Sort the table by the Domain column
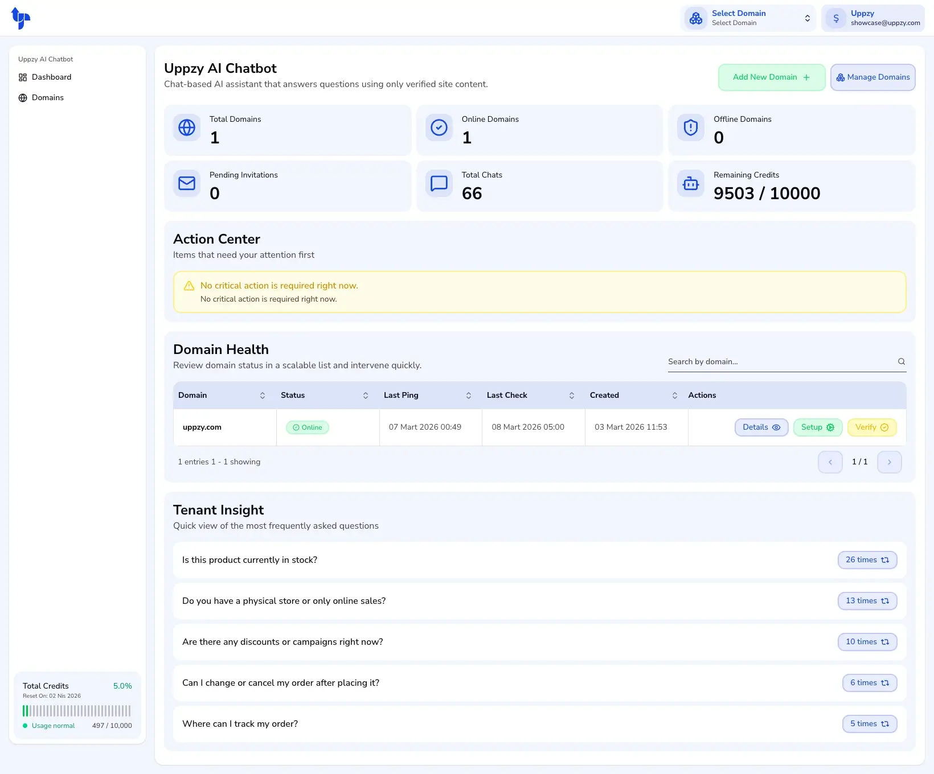This screenshot has height=774, width=934. pyautogui.click(x=262, y=396)
